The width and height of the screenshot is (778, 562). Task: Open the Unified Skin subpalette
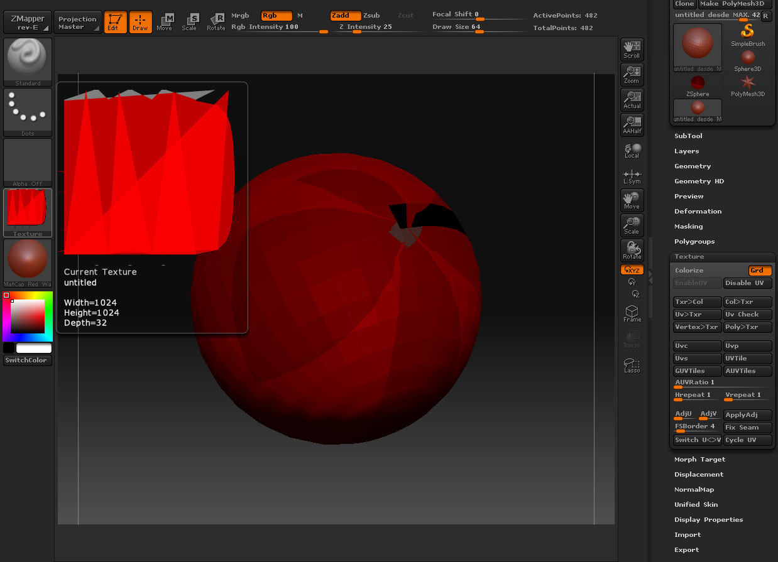696,505
